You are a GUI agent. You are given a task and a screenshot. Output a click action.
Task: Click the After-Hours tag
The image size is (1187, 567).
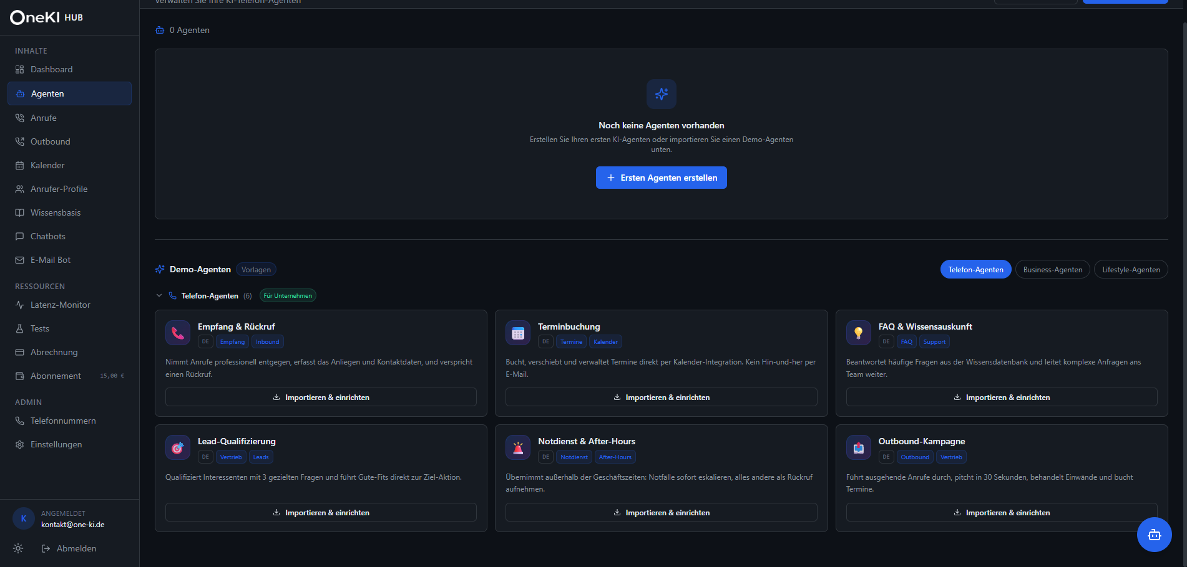(615, 457)
